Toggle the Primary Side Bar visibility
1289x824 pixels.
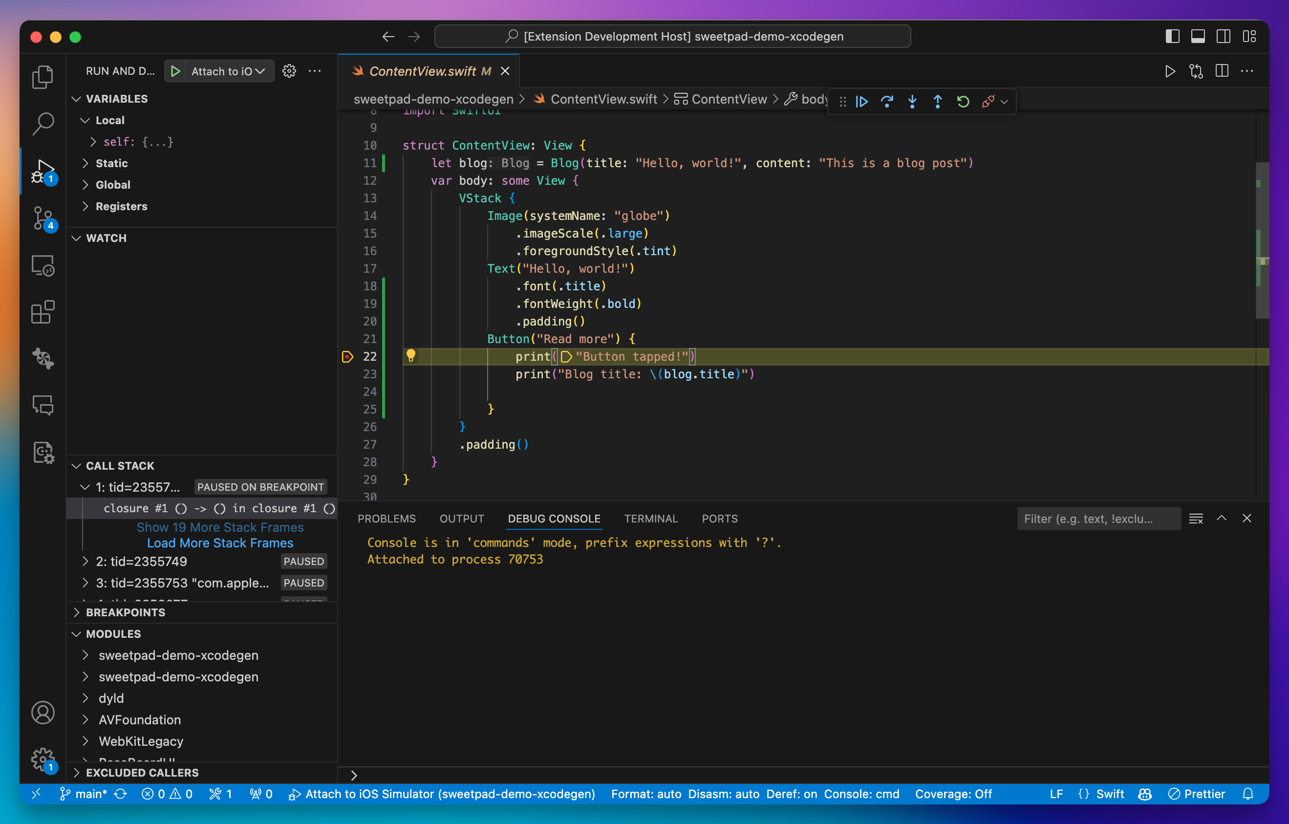[1172, 36]
